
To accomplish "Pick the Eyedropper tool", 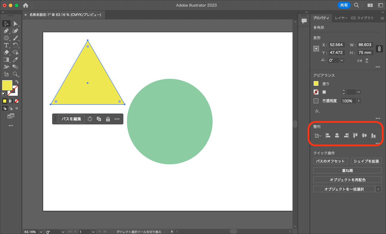I will 16,60.
